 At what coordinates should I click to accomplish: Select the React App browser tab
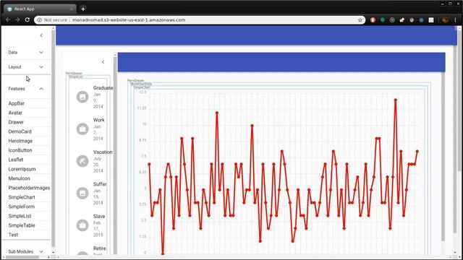point(40,9)
